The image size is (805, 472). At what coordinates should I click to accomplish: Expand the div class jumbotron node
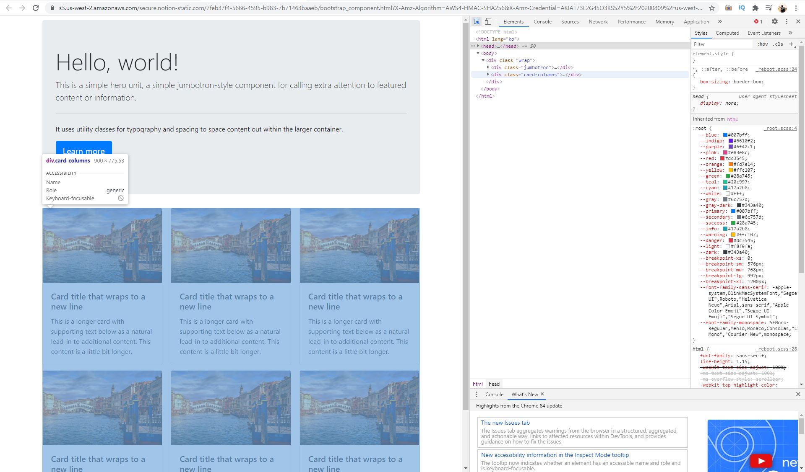488,67
